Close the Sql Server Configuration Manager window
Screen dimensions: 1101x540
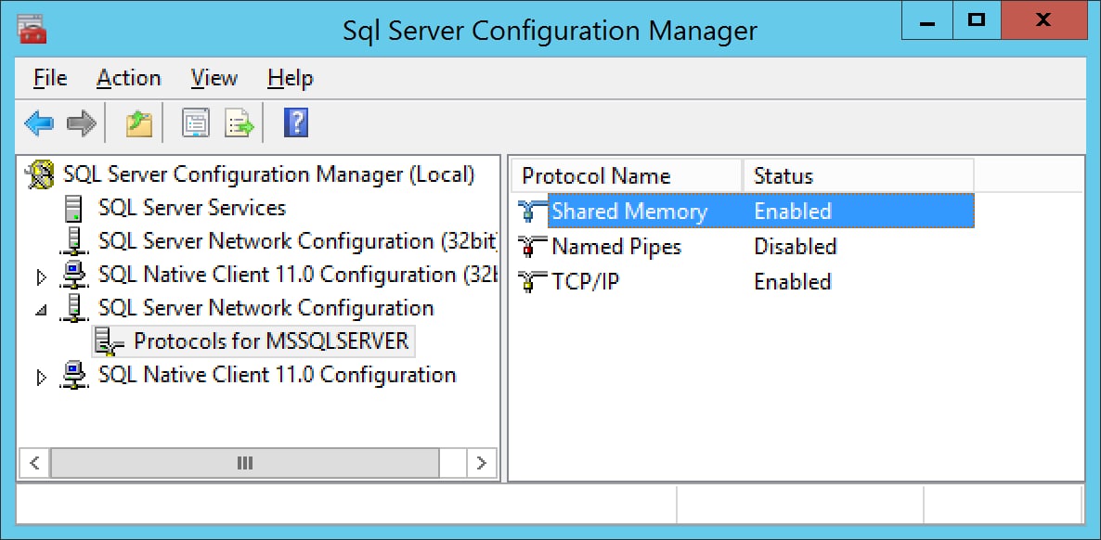1043,20
